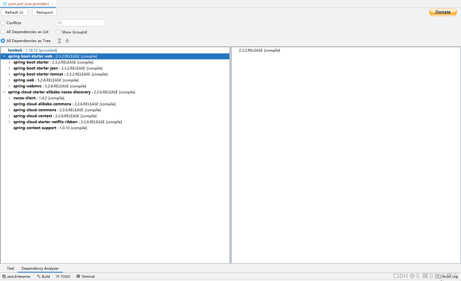Select the spring-web 5.2.8.RELEASE row text

pos(46,80)
